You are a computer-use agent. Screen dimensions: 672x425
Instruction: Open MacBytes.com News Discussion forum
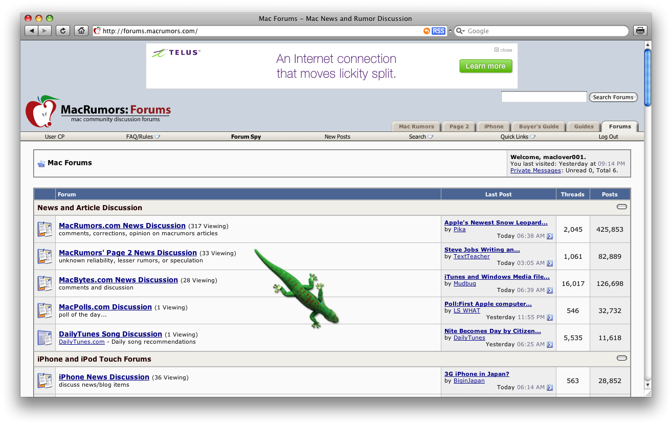[118, 280]
